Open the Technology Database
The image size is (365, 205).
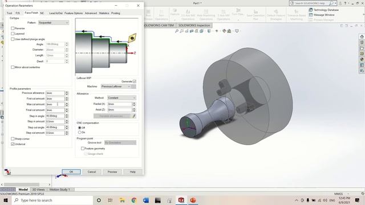[x=323, y=10]
